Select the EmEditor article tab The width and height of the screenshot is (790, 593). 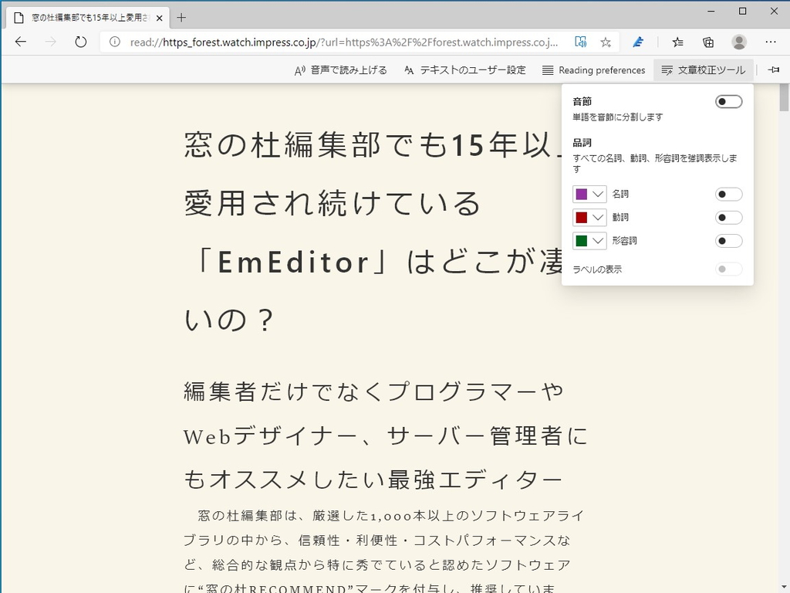(85, 16)
